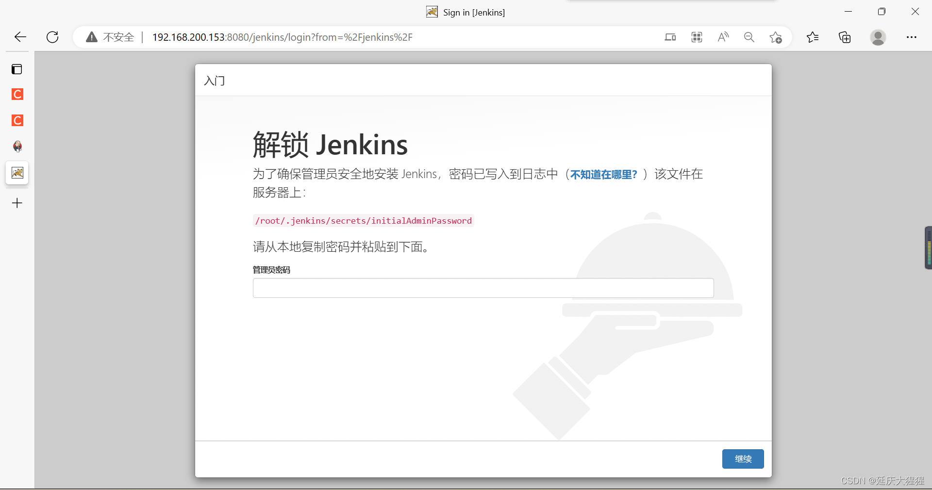Minimize the browser window
The width and height of the screenshot is (932, 490).
[849, 12]
